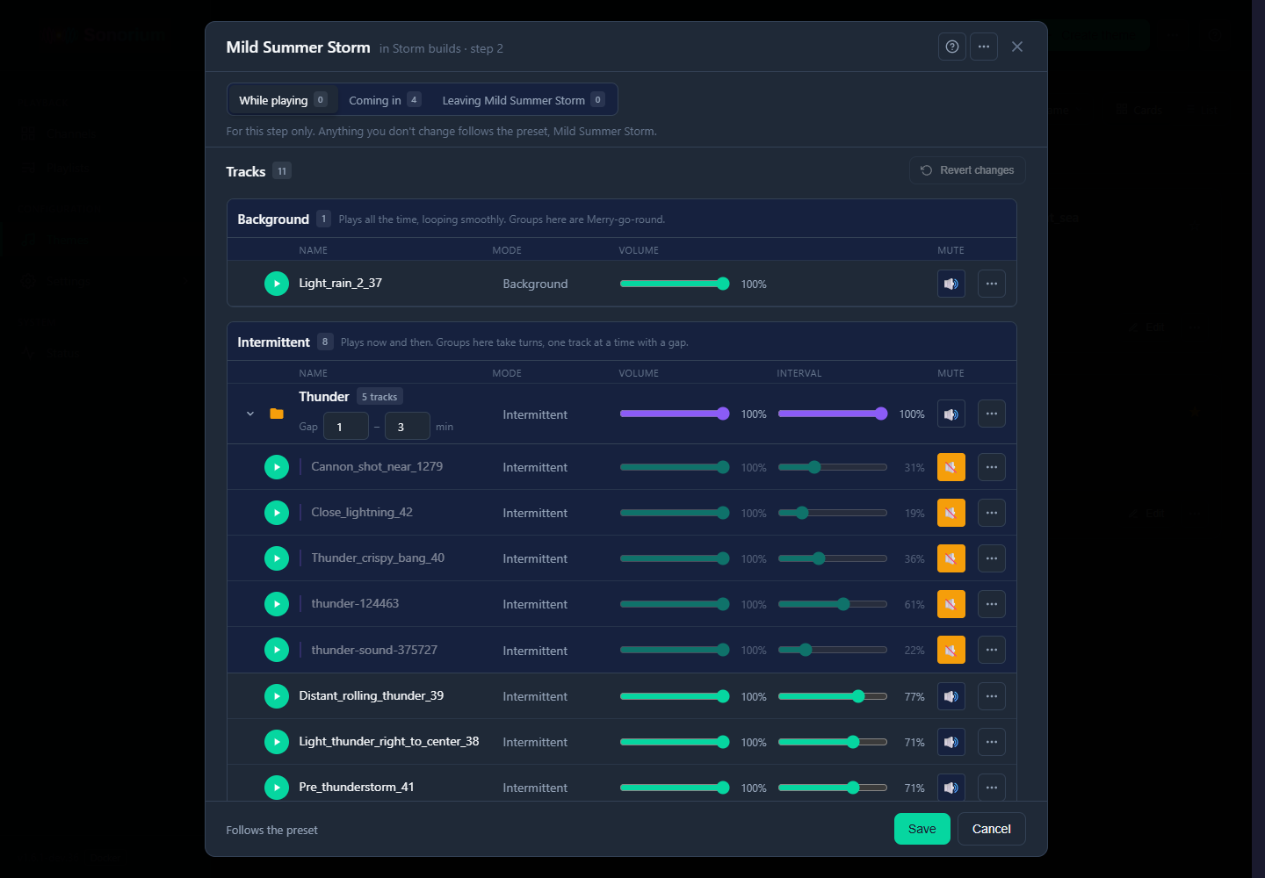This screenshot has height=878, width=1265.
Task: Unmute the Thunder_crispy_bang_40 track
Action: click(951, 558)
